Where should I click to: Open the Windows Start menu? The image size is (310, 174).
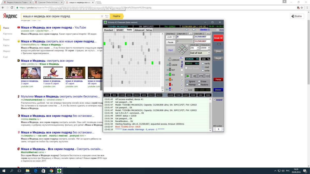click(4, 171)
